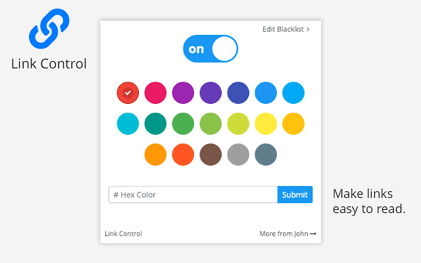Select the light gray color circle
The image size is (421, 263).
coord(238,155)
